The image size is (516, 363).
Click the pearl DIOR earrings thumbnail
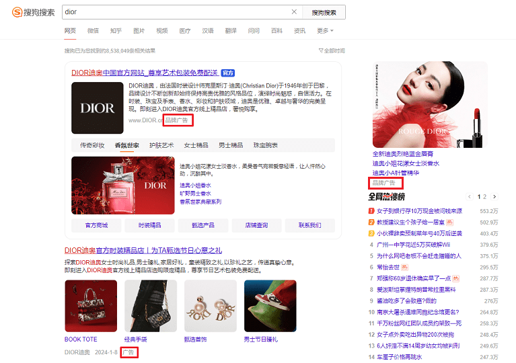click(211, 306)
